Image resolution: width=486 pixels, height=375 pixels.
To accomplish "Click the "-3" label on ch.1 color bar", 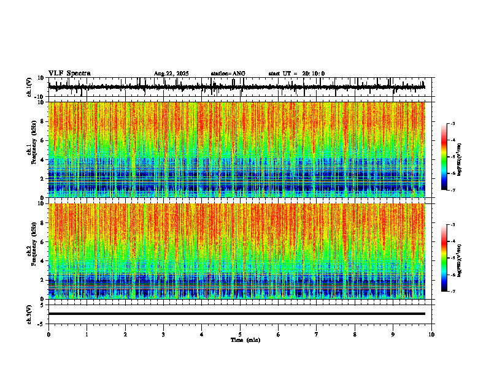I will (452, 123).
